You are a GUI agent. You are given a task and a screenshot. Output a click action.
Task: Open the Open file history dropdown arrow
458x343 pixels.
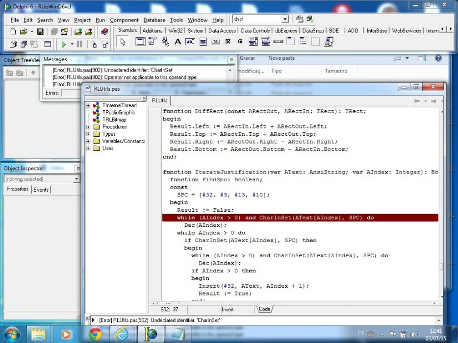[x=31, y=31]
